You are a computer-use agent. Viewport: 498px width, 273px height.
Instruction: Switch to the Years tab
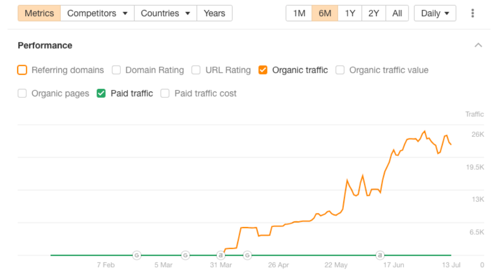point(214,13)
